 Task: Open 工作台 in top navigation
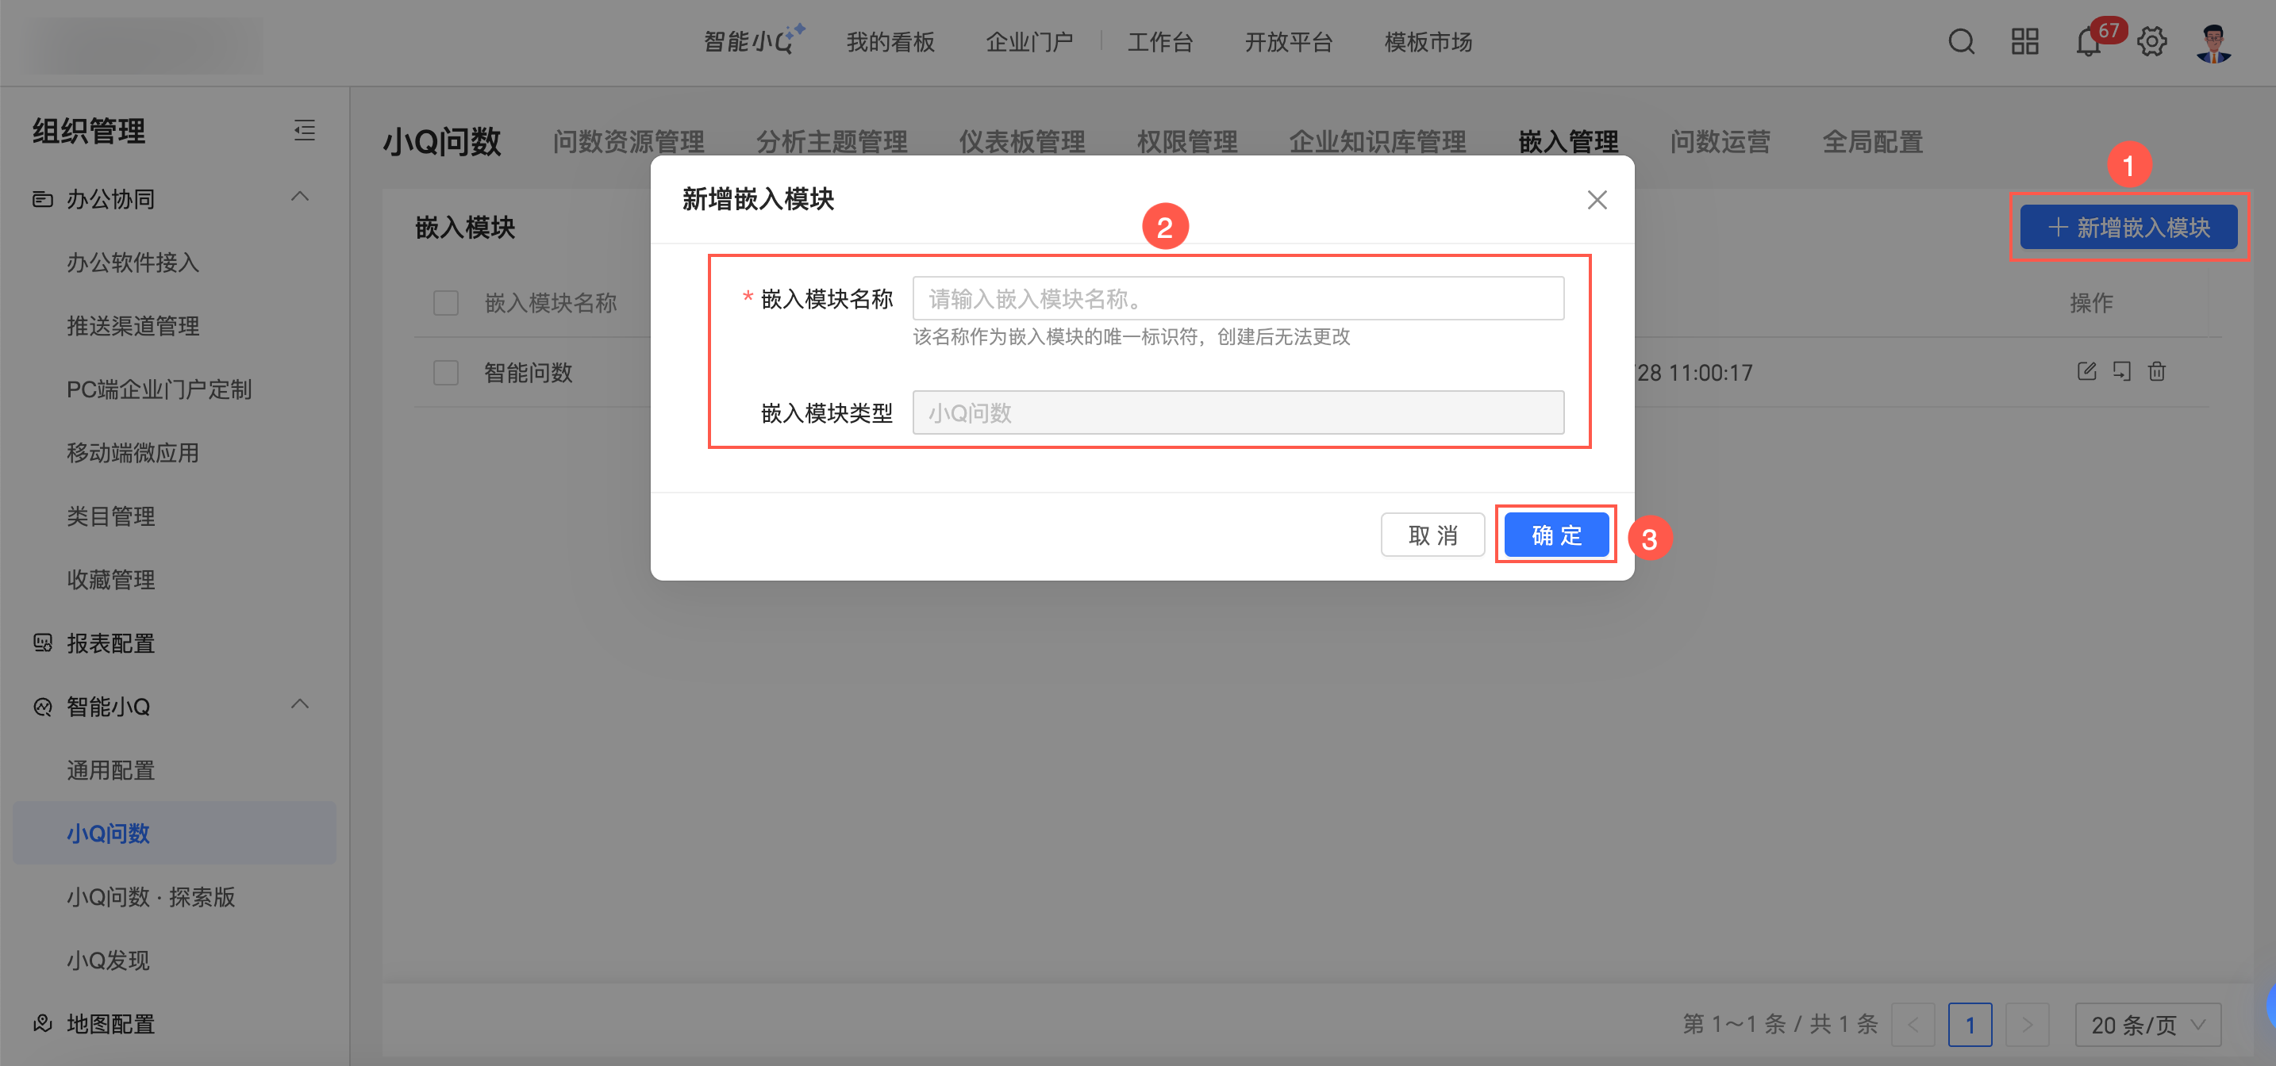[x=1159, y=41]
